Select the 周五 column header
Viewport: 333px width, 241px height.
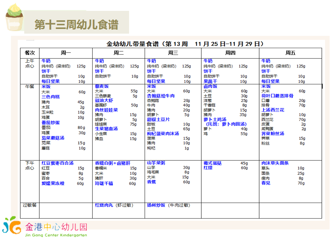[x=290, y=53]
